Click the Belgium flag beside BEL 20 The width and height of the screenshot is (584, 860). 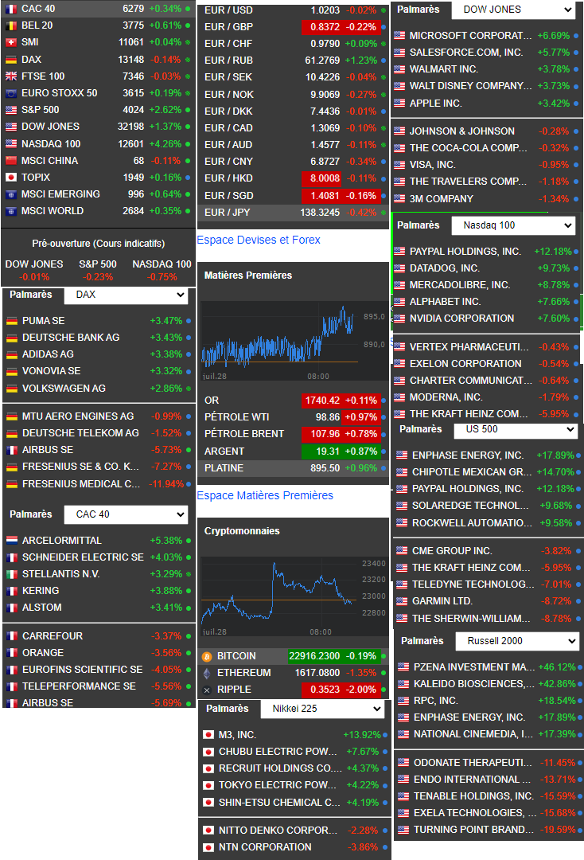[x=11, y=25]
